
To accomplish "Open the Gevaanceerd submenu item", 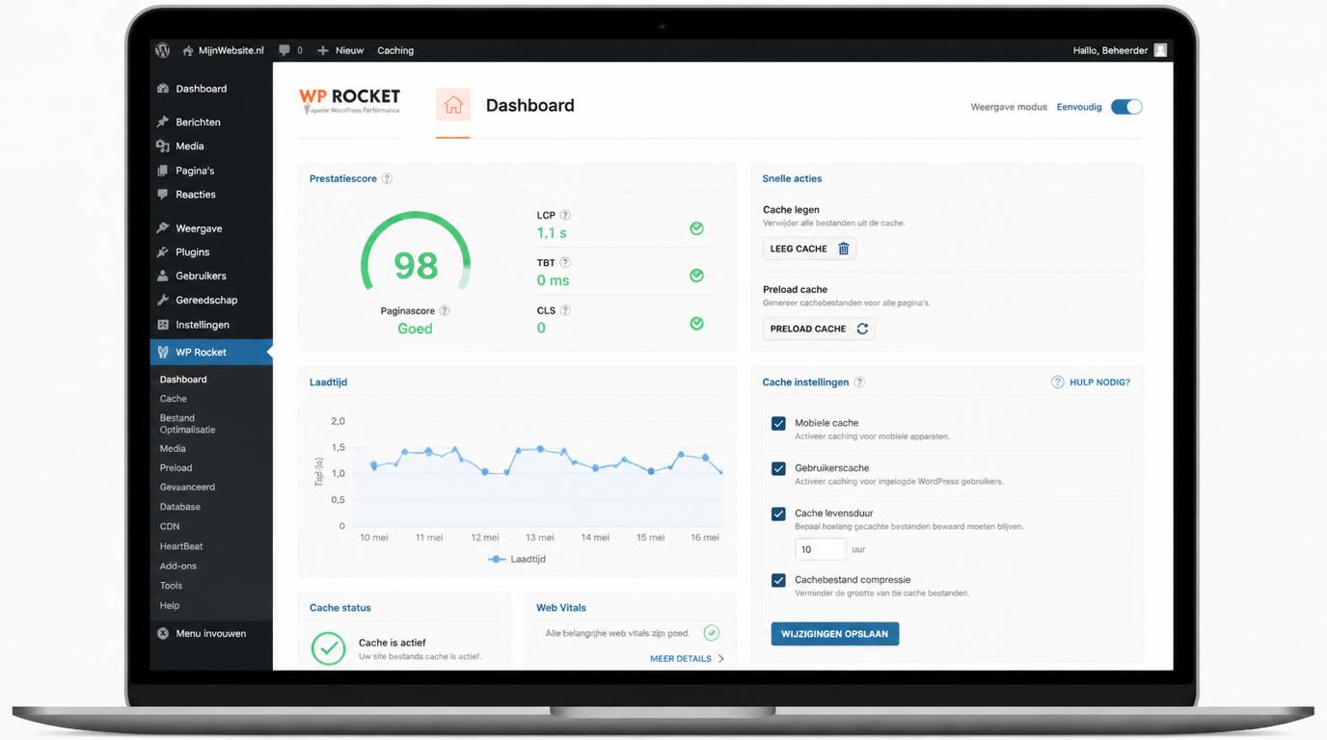I will click(187, 488).
